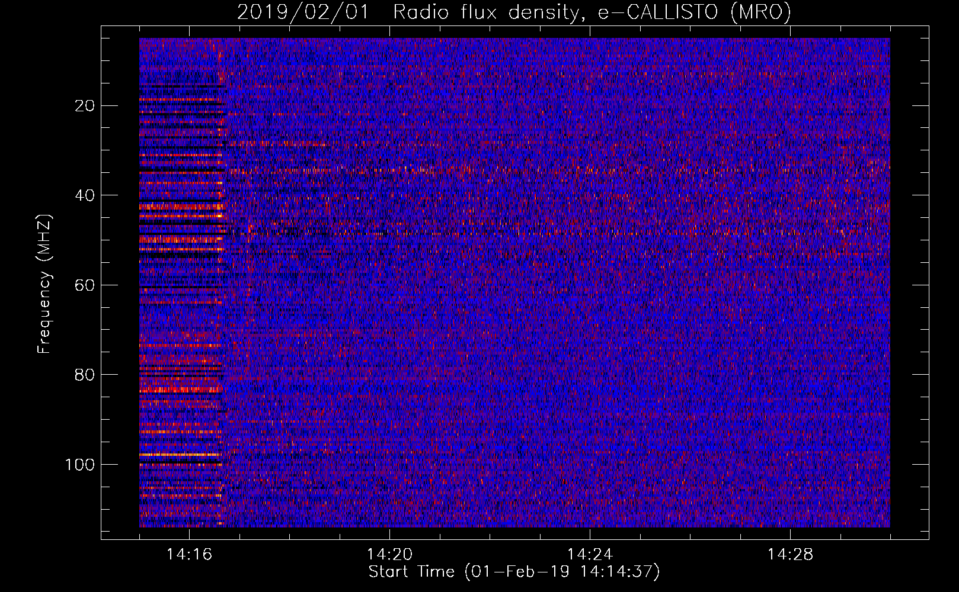Click the Frequency (MHZ) axis label
The width and height of the screenshot is (959, 592).
pyautogui.click(x=44, y=284)
